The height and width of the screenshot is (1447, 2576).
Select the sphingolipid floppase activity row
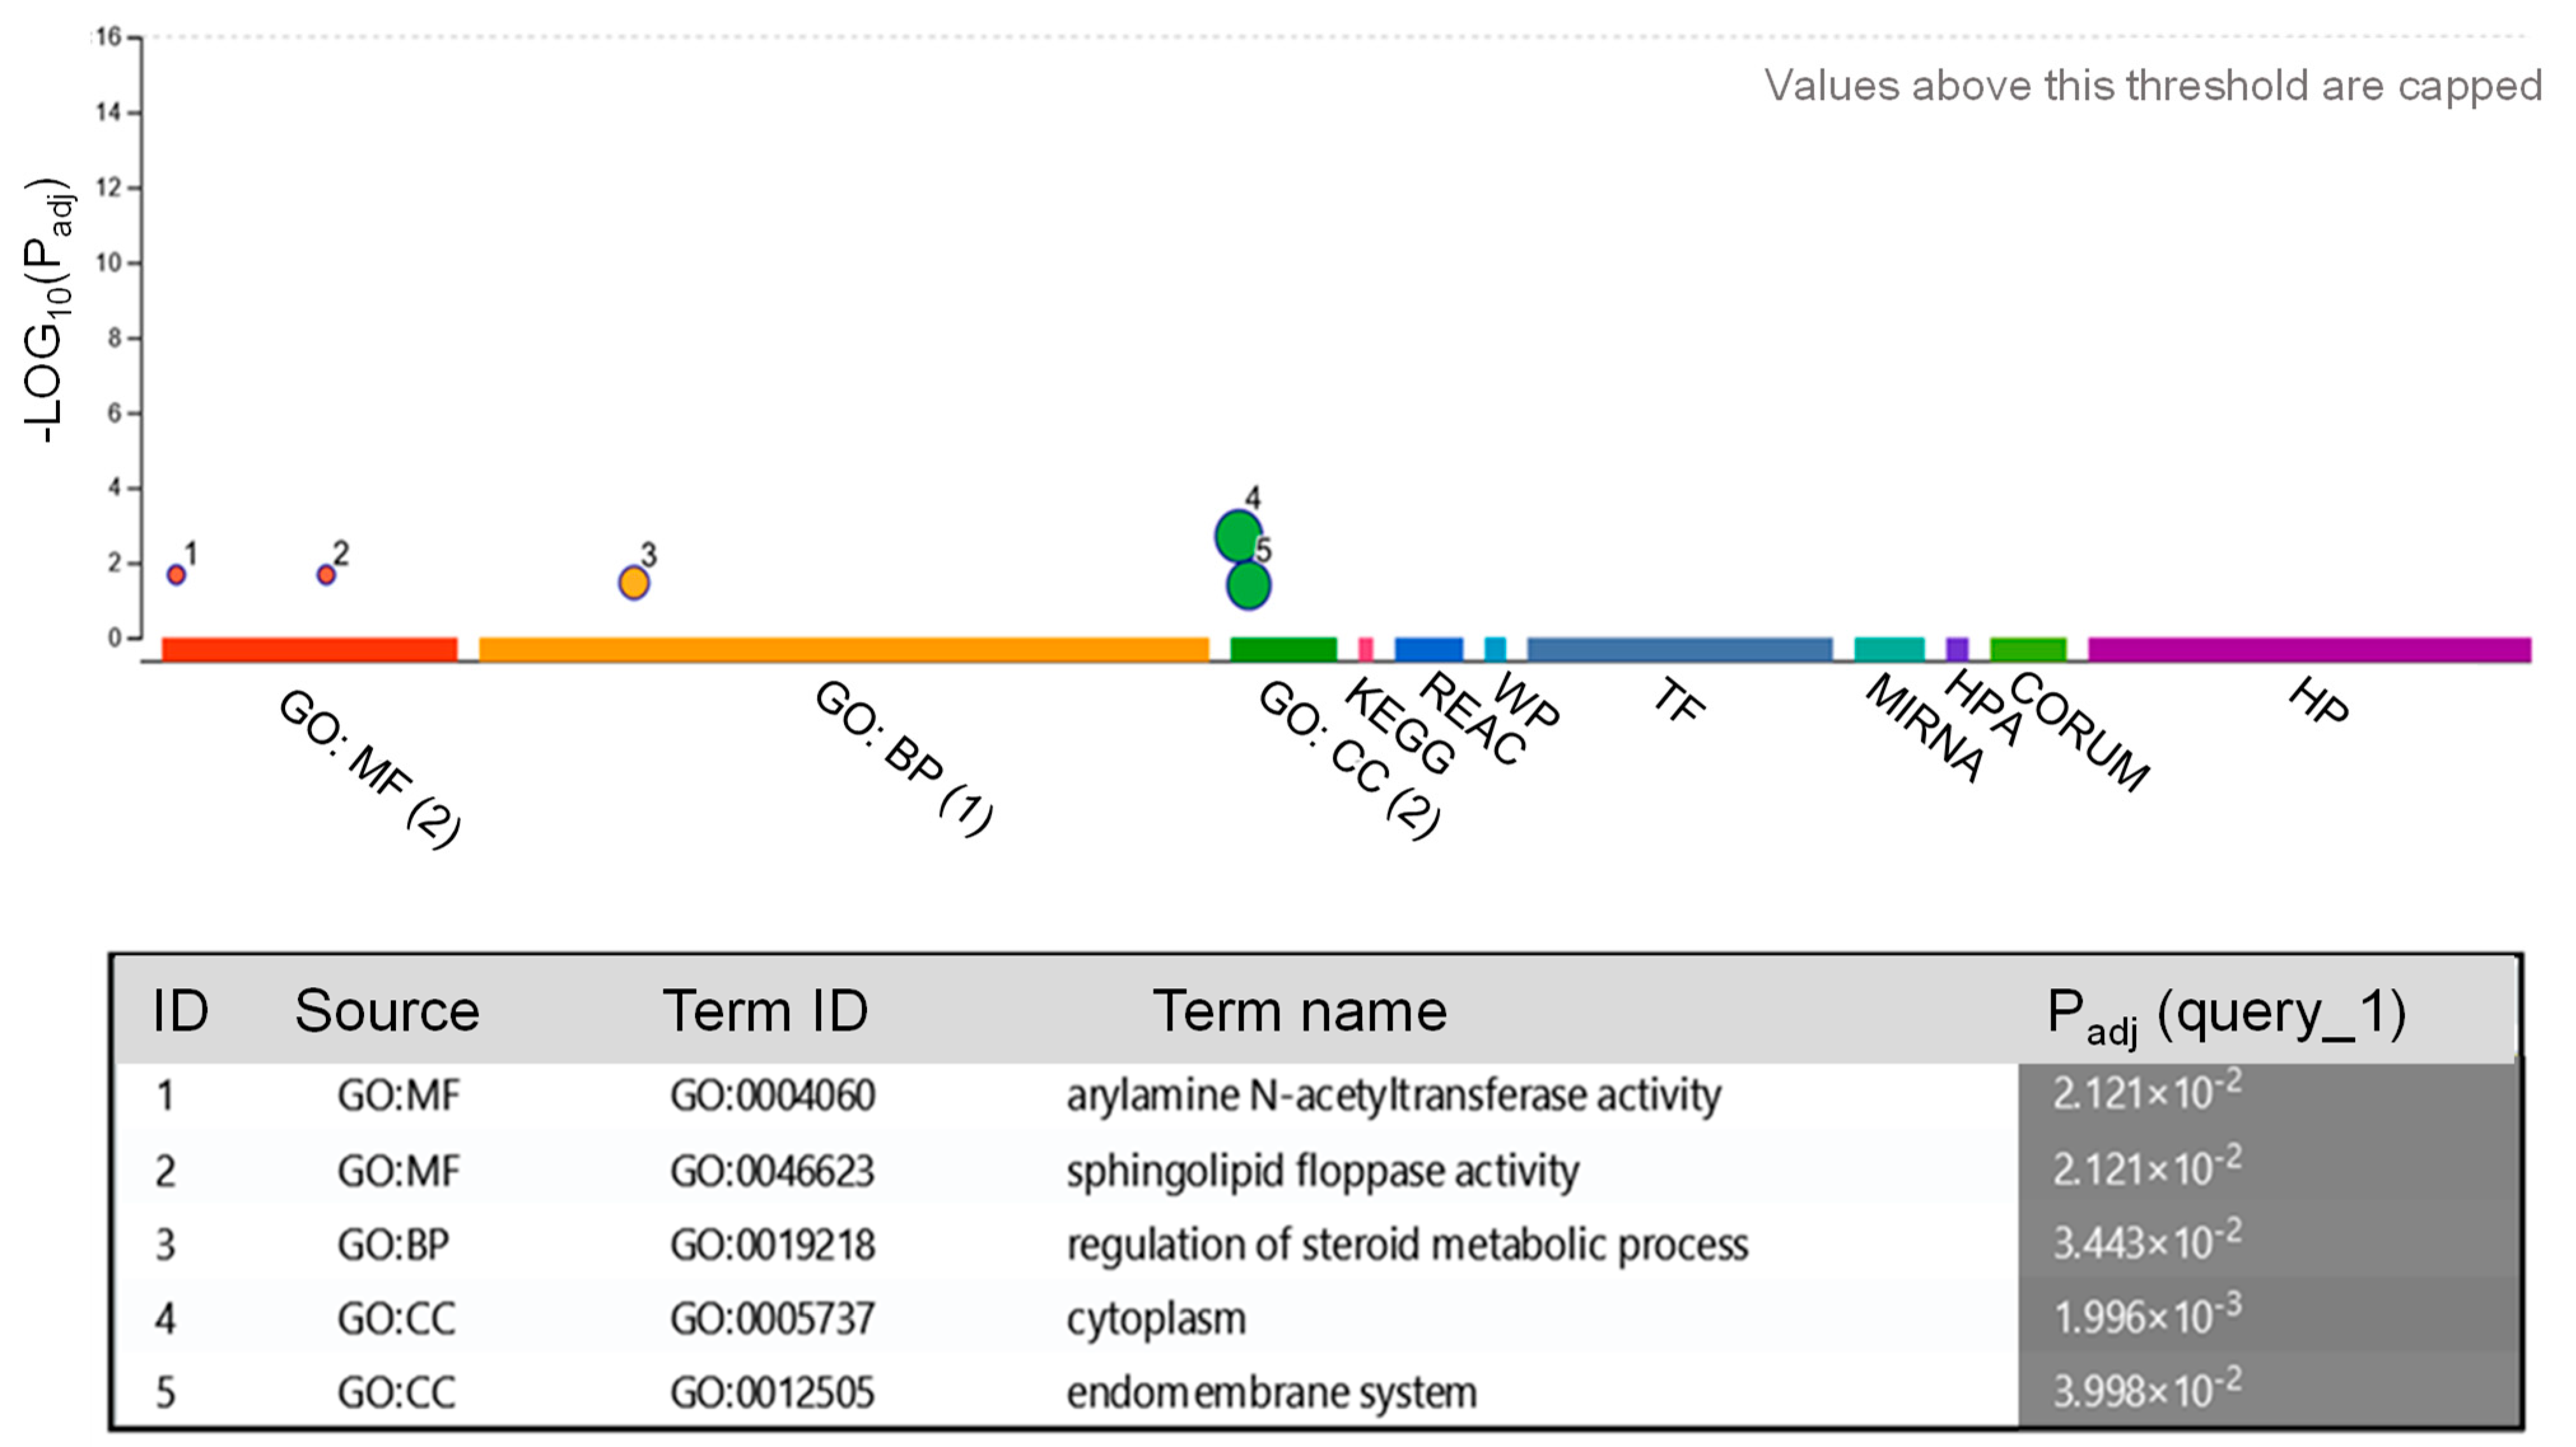click(1322, 1171)
